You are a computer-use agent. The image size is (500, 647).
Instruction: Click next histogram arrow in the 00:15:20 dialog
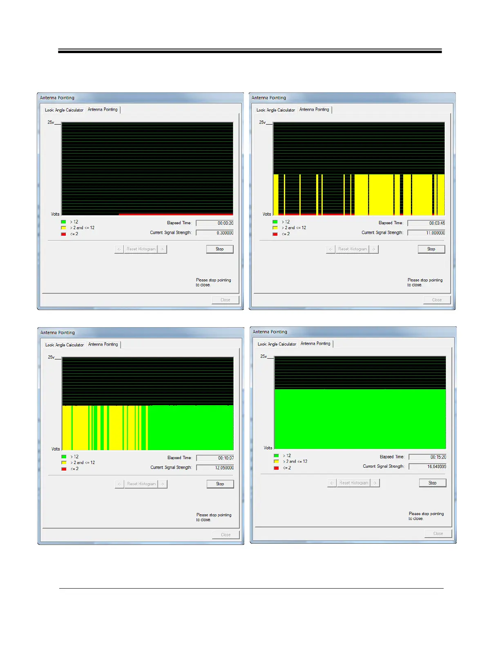375,483
